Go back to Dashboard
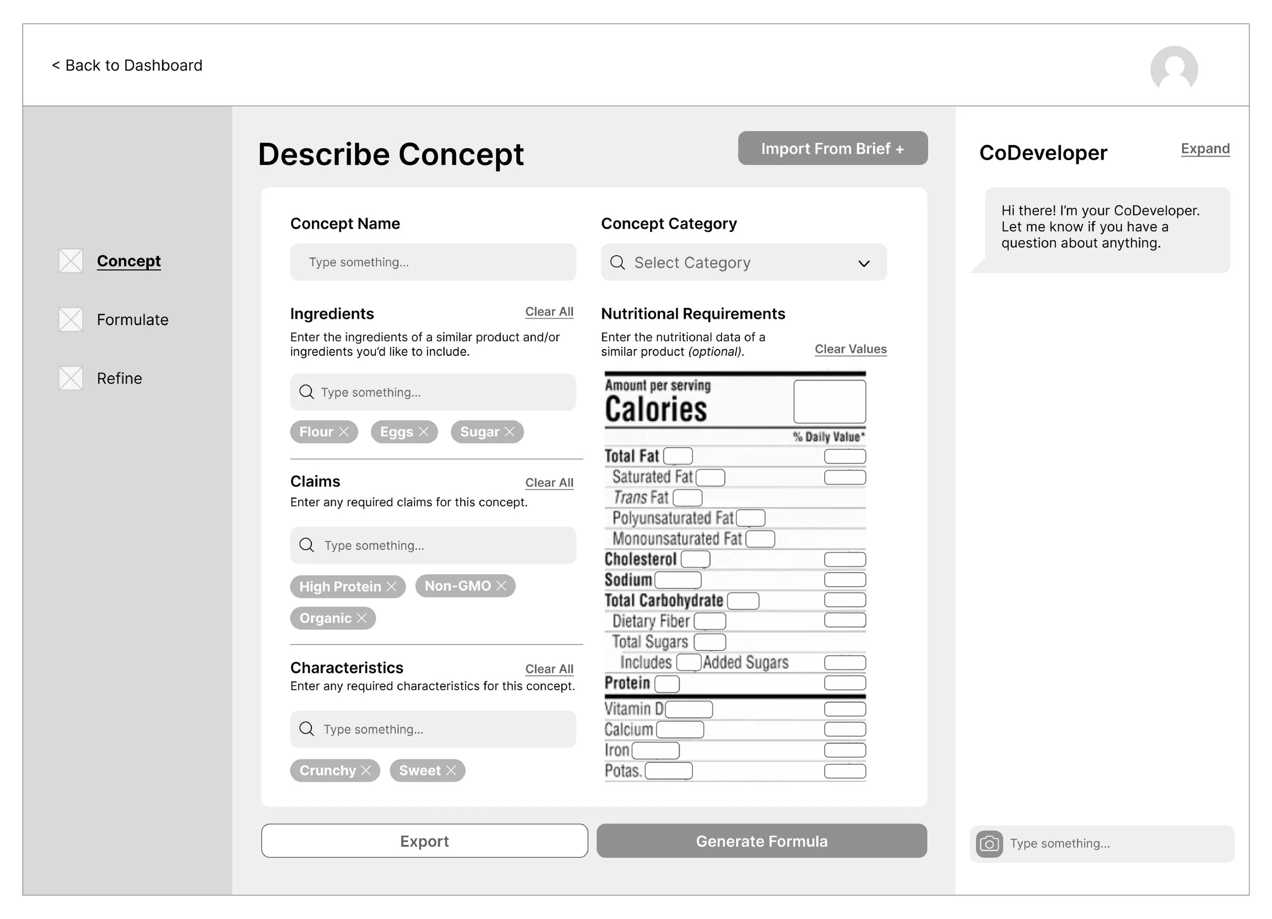The width and height of the screenshot is (1272, 919). tap(127, 66)
